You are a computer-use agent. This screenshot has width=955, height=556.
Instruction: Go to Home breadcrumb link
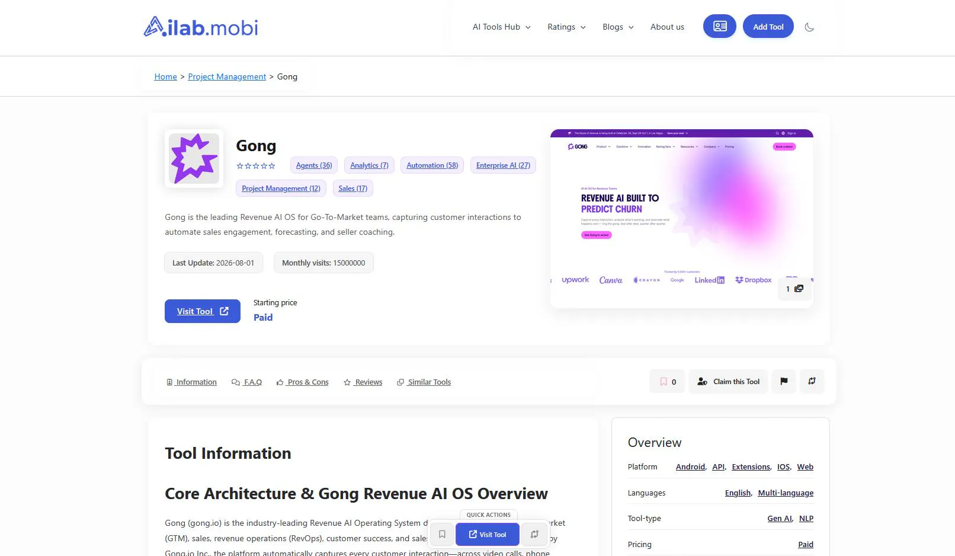click(165, 76)
